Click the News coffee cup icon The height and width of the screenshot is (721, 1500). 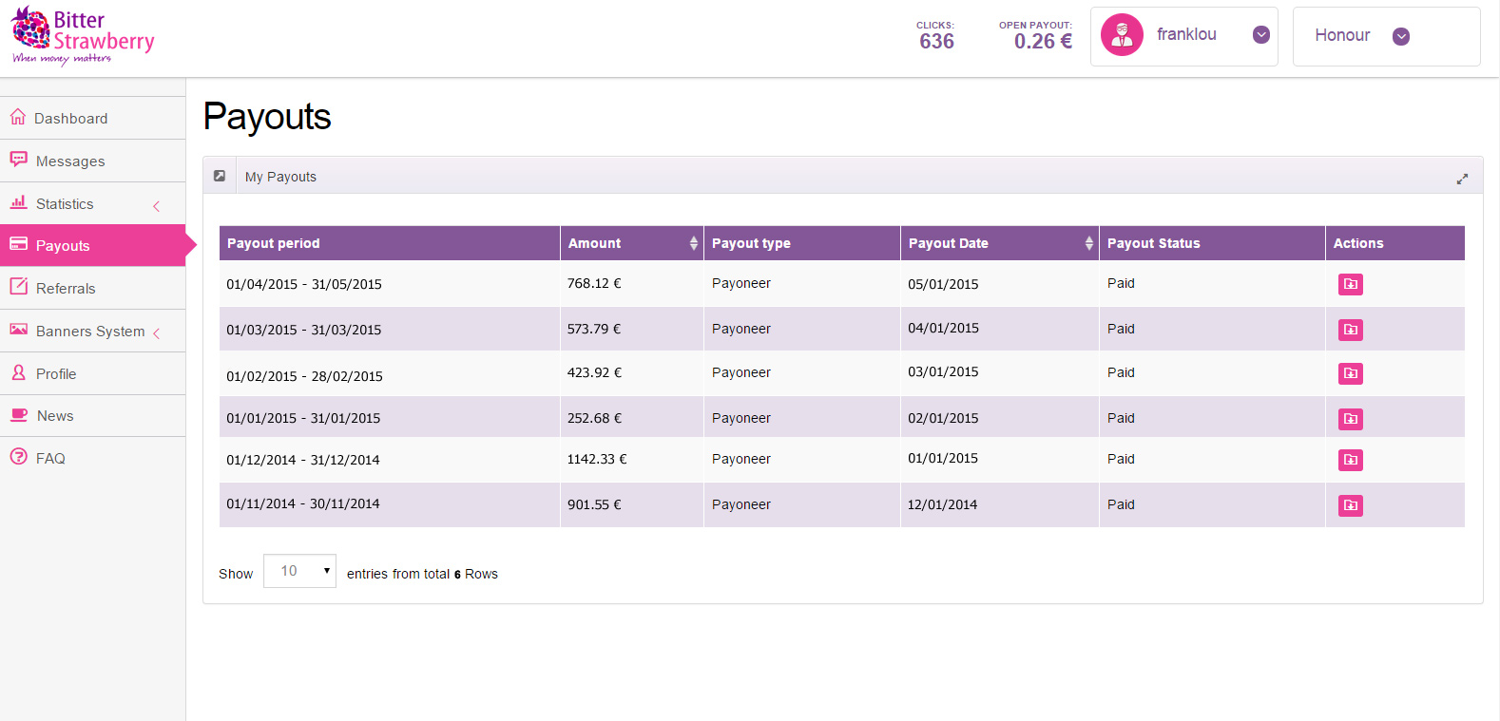(x=19, y=415)
